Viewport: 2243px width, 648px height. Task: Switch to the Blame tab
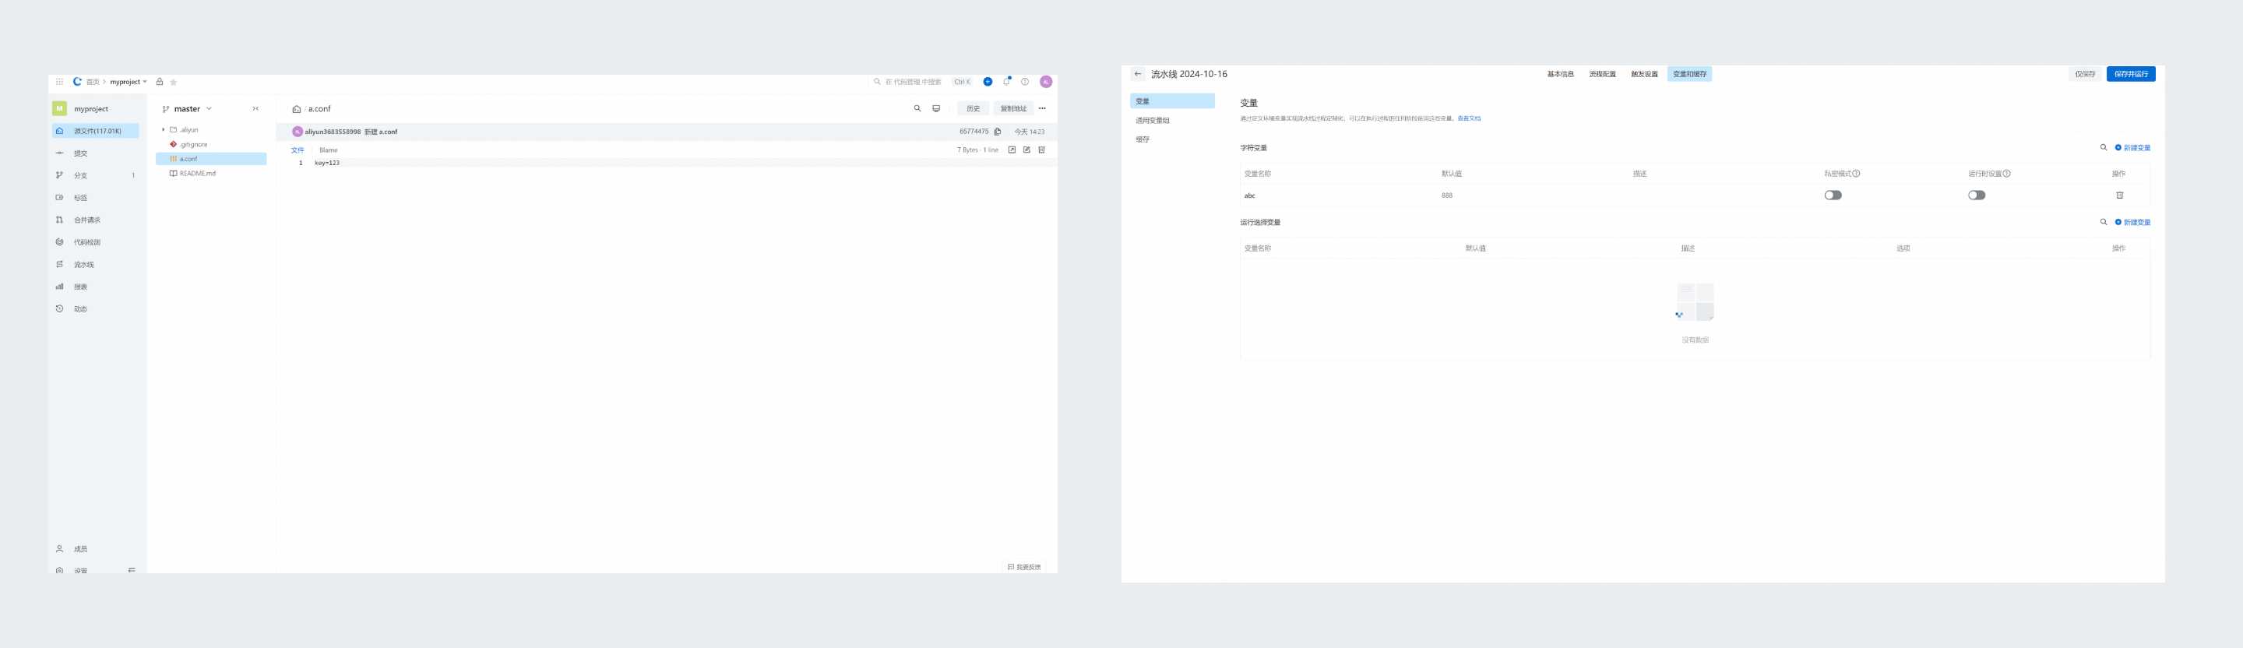(328, 150)
